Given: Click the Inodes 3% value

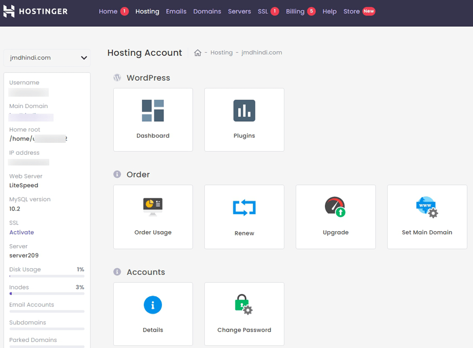Looking at the screenshot, I should pyautogui.click(x=80, y=287).
